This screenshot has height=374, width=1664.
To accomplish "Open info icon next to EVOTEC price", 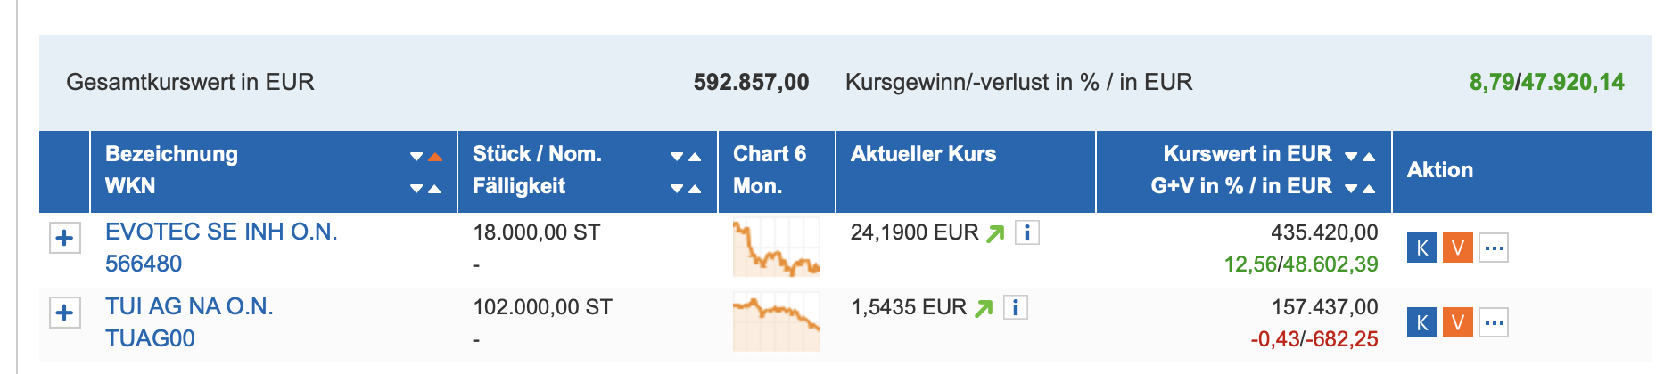I will coord(1027,233).
